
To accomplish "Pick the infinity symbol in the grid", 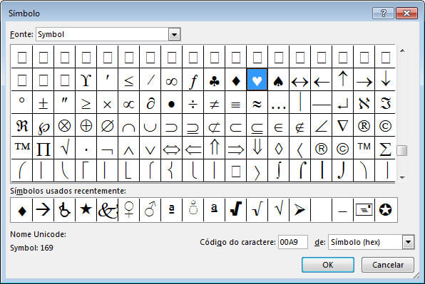I will pyautogui.click(x=172, y=80).
